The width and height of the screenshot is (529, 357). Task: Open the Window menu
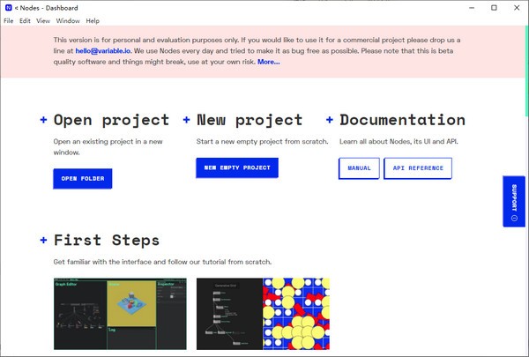click(x=67, y=20)
